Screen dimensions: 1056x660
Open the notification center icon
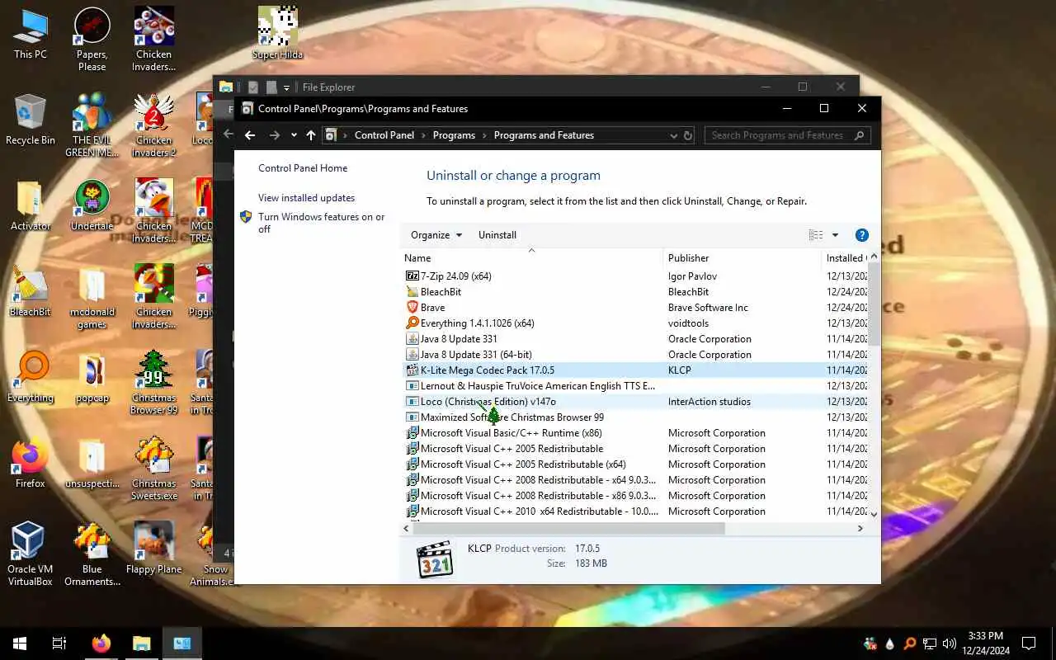click(x=1029, y=643)
